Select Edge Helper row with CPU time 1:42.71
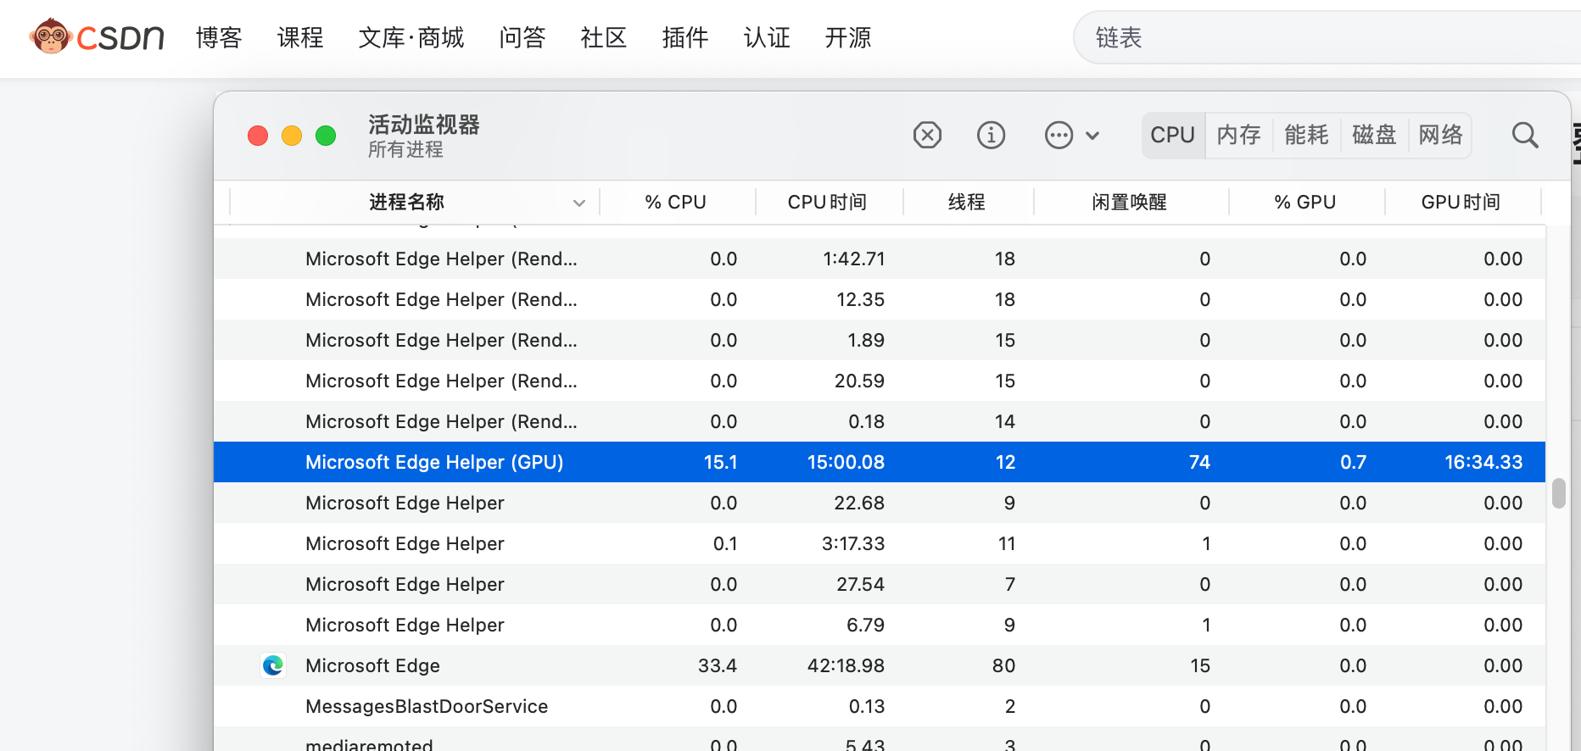The height and width of the screenshot is (751, 1581). coord(880,259)
